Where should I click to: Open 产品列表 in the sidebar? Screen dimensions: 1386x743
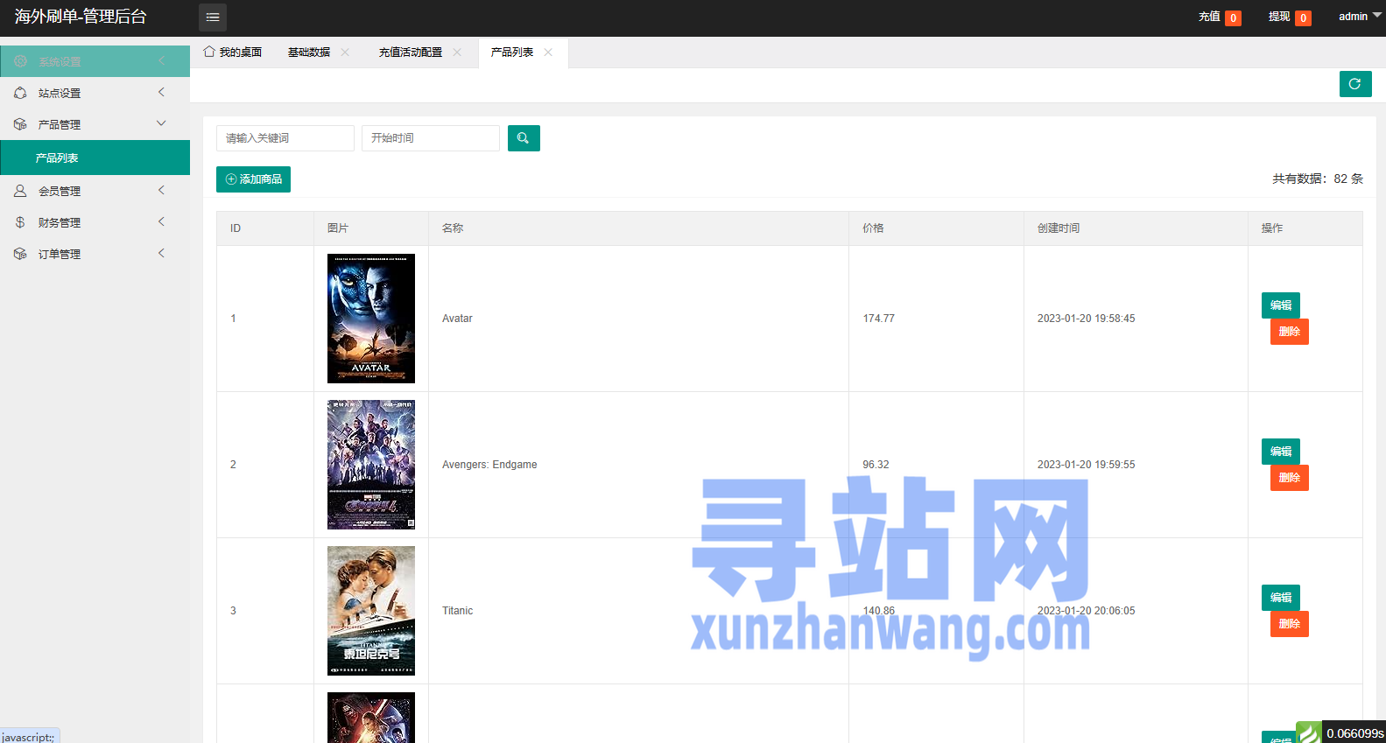(95, 158)
